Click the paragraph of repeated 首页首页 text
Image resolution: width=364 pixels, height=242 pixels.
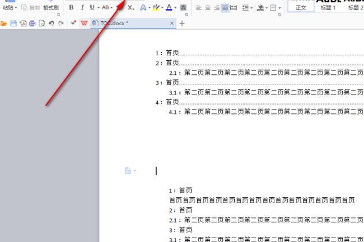click(262, 200)
